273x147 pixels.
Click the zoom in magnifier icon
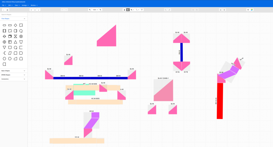101,10
